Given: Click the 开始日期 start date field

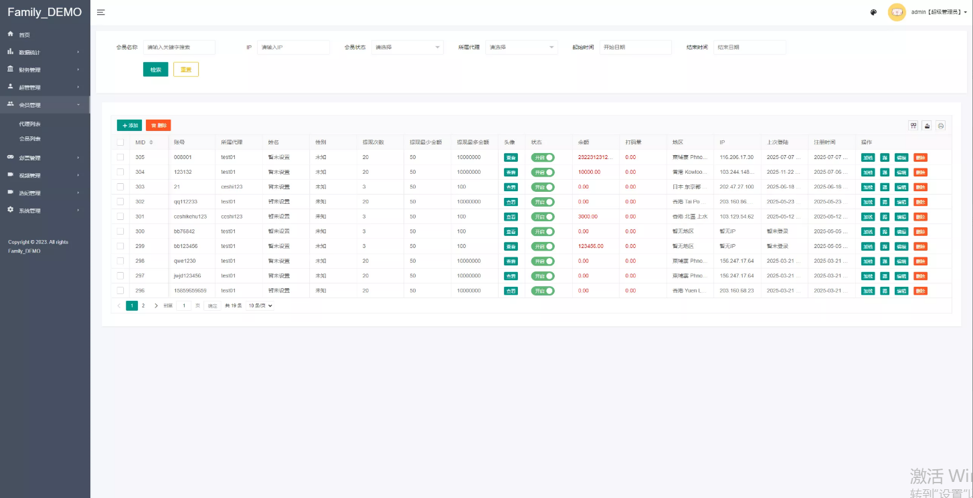Looking at the screenshot, I should [x=635, y=47].
